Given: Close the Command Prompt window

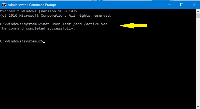Looking at the screenshot, I should point(194,5).
